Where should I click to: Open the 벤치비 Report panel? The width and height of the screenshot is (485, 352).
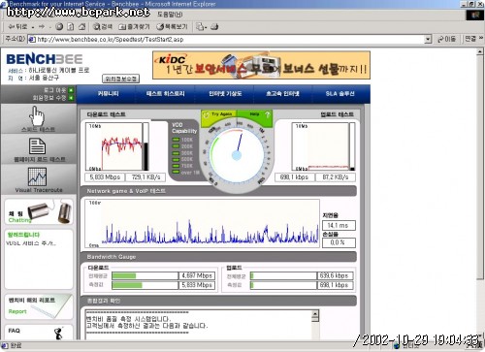(39, 306)
